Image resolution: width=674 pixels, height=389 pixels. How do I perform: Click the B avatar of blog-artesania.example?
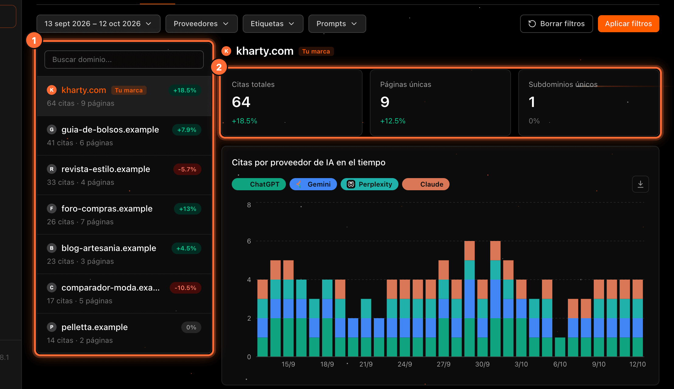click(52, 248)
